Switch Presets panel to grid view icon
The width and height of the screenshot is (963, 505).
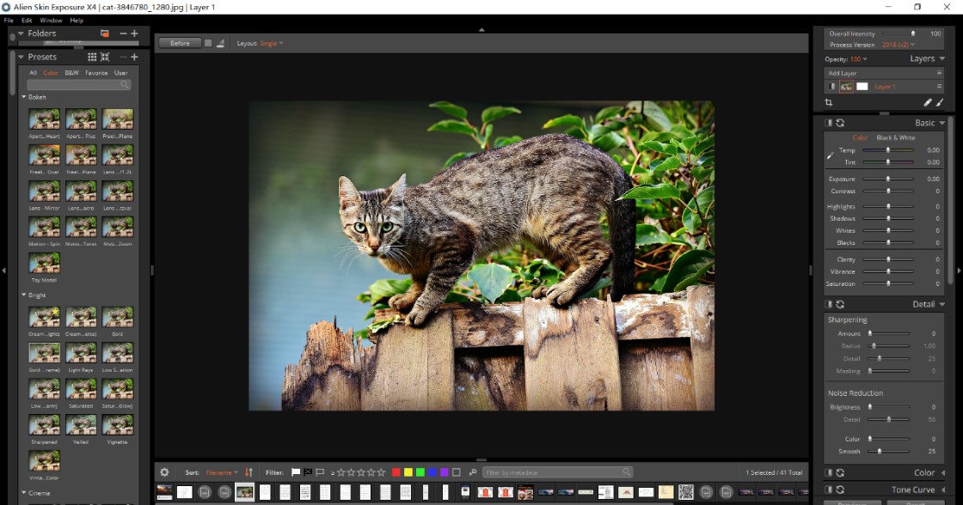[92, 57]
